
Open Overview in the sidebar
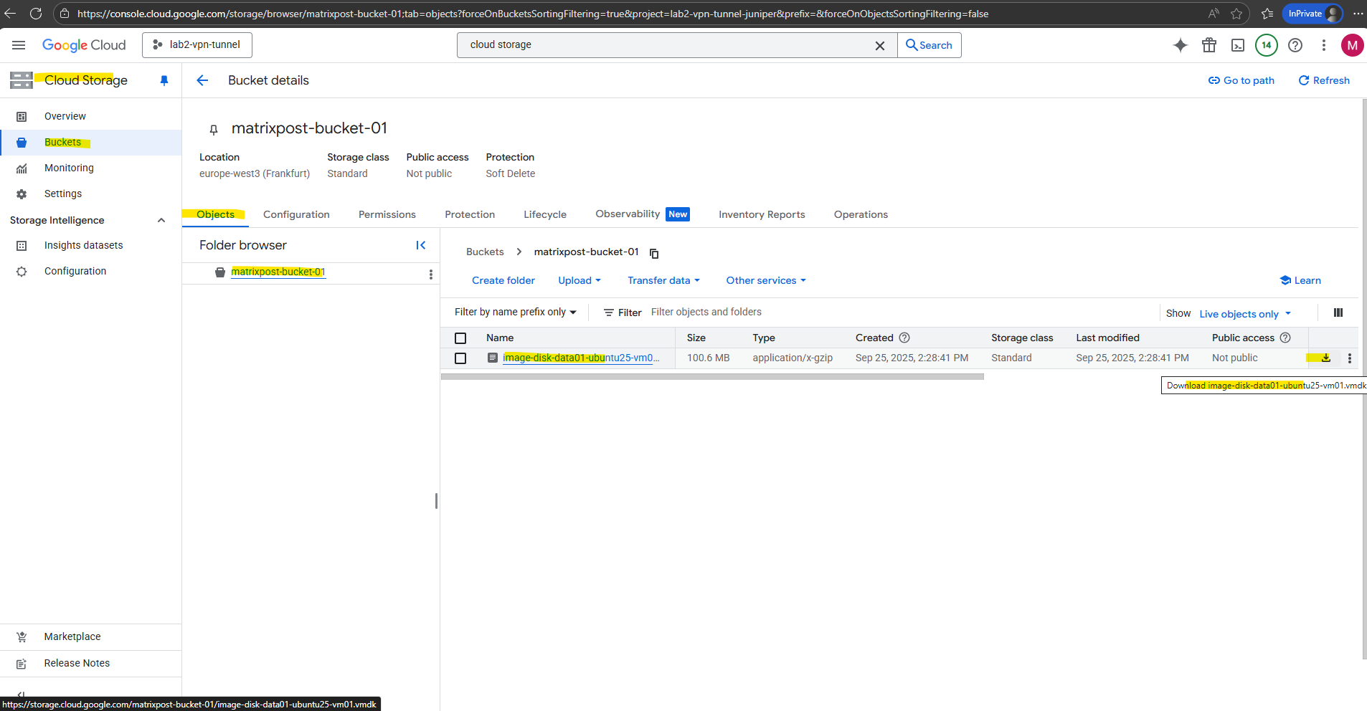(x=91, y=116)
